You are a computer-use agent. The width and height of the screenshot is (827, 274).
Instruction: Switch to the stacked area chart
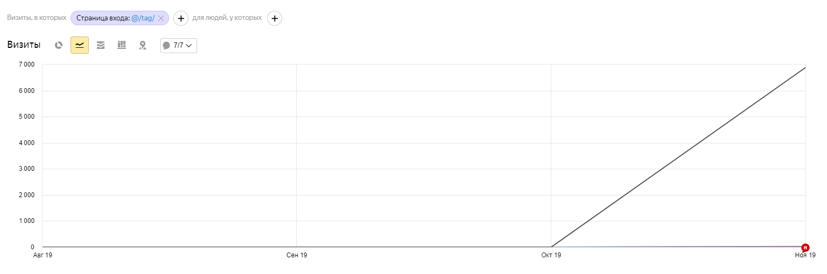(x=101, y=45)
